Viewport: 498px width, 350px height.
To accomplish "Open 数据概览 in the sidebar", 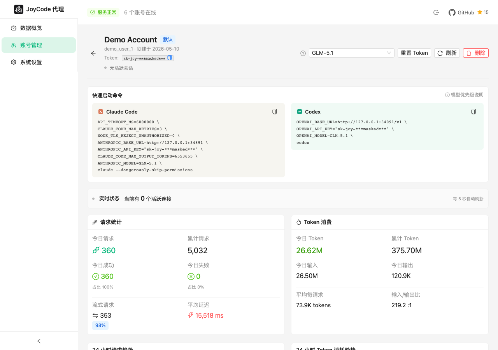I will click(39, 28).
